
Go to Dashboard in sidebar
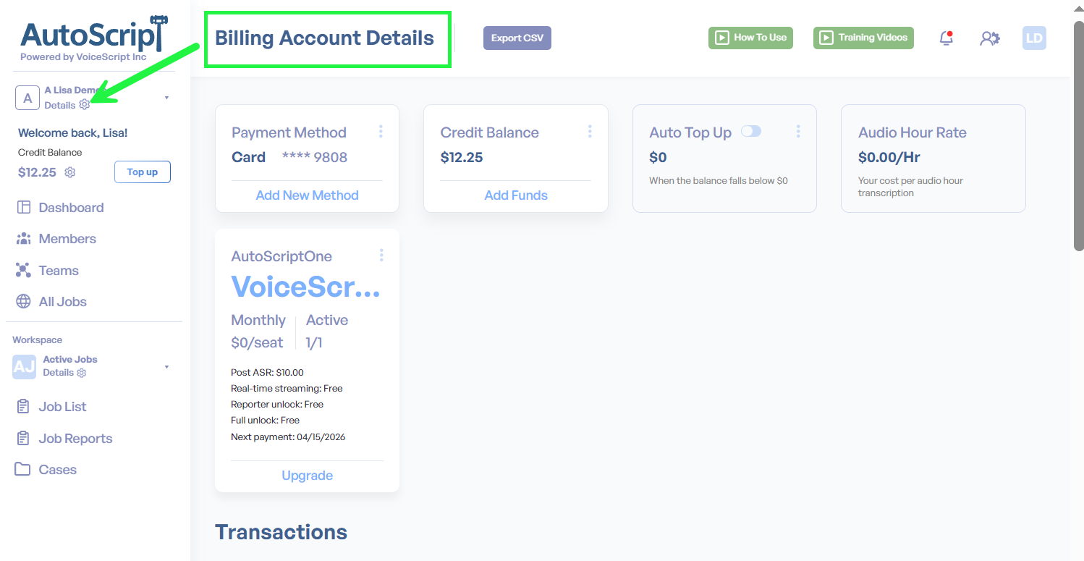71,208
